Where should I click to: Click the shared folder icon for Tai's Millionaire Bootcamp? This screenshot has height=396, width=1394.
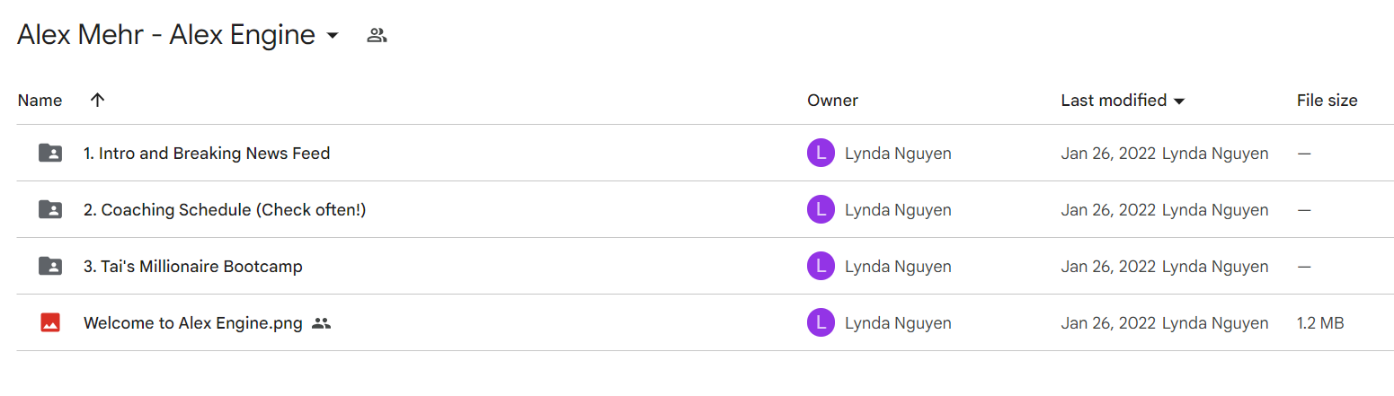point(50,267)
